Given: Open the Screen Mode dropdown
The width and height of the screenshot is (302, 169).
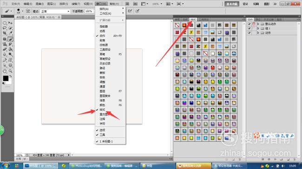Looking at the screenshot, I should [x=180, y=4].
